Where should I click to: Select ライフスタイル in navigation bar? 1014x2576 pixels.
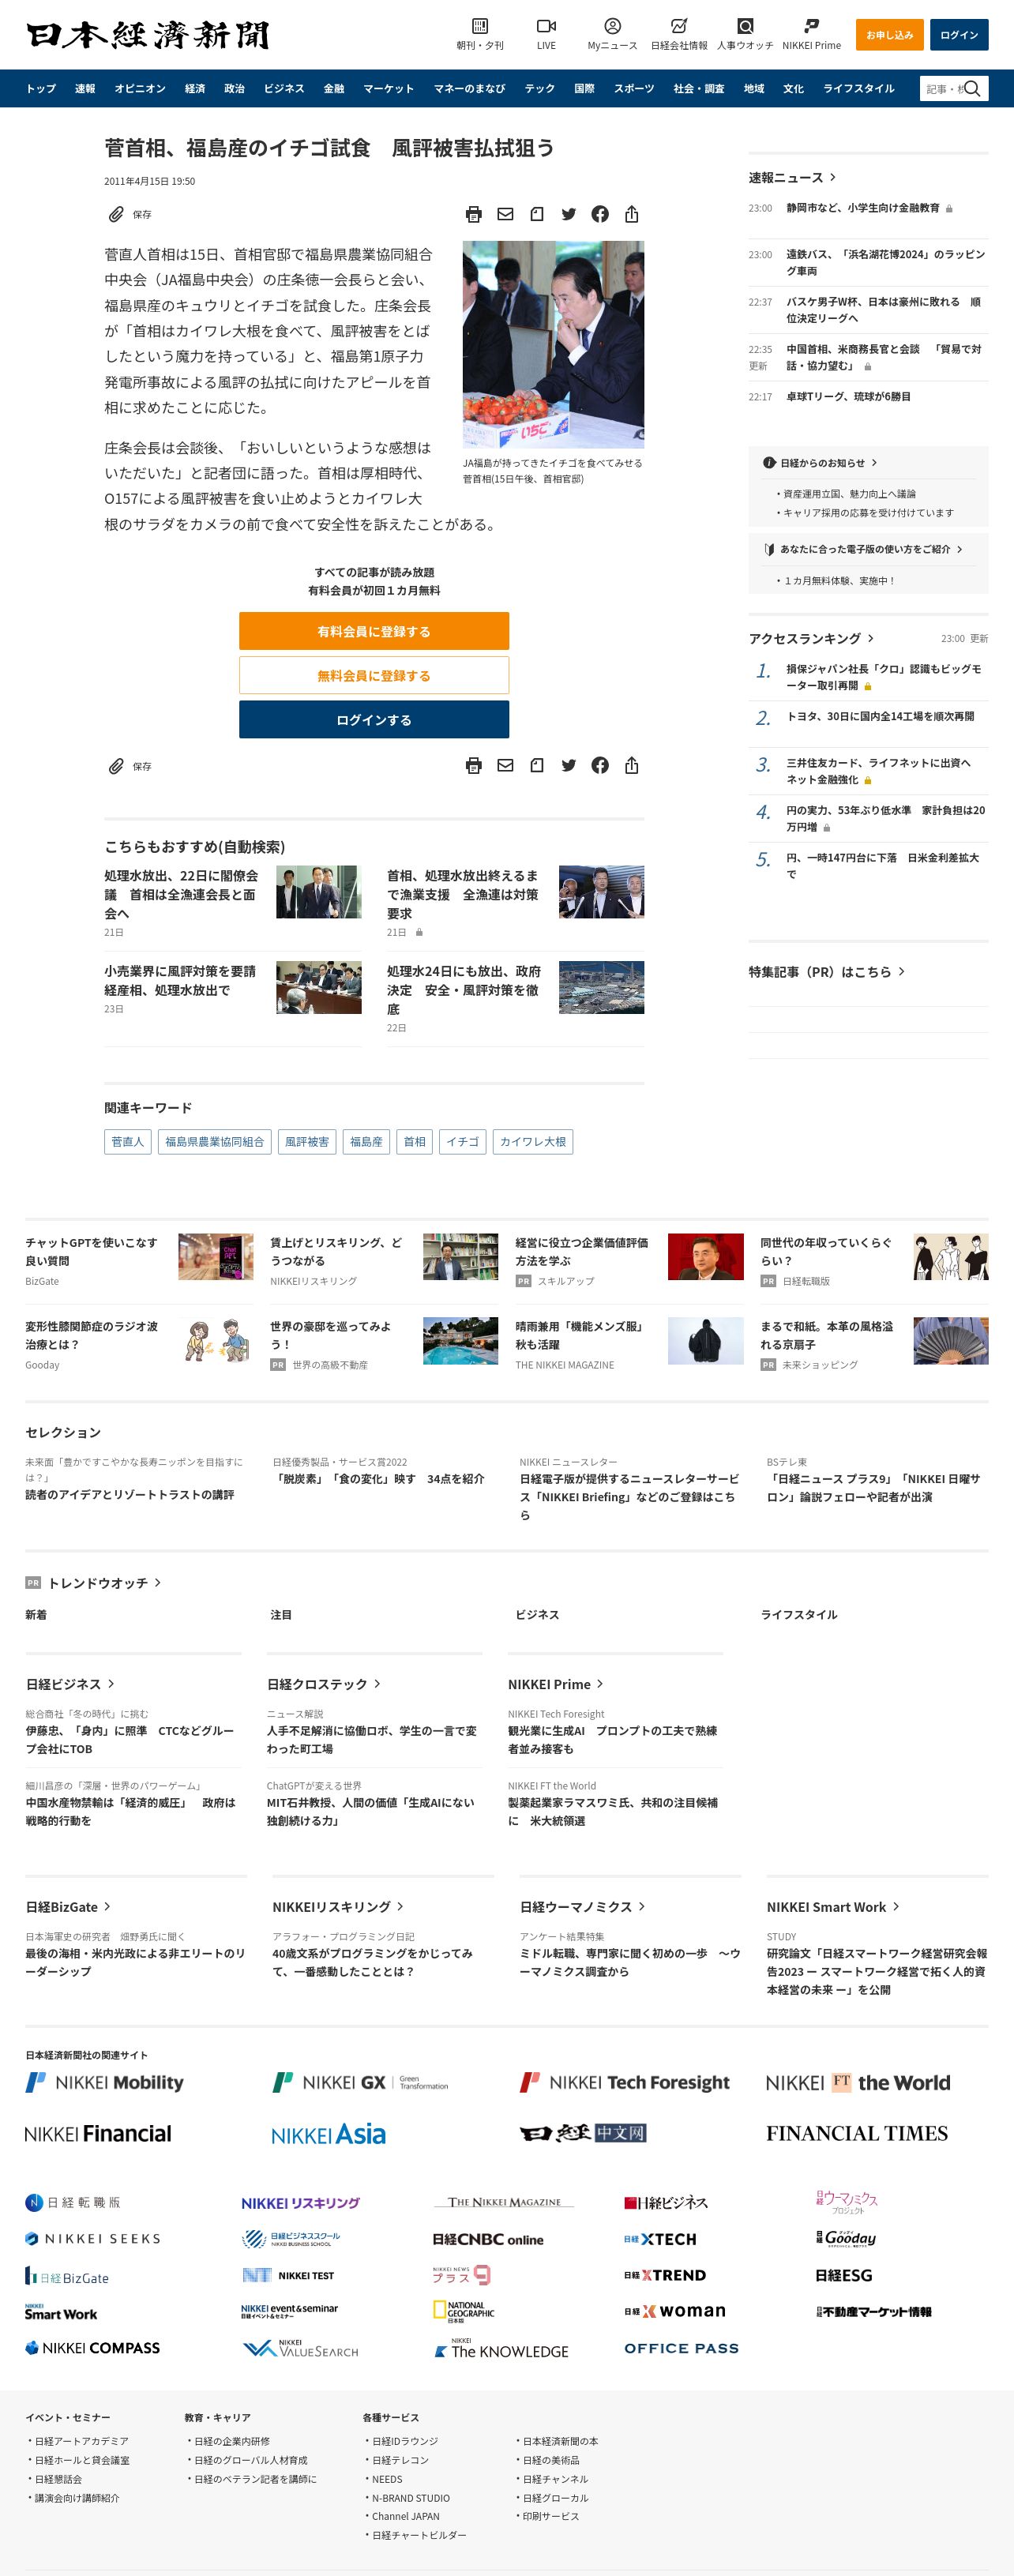coord(858,89)
